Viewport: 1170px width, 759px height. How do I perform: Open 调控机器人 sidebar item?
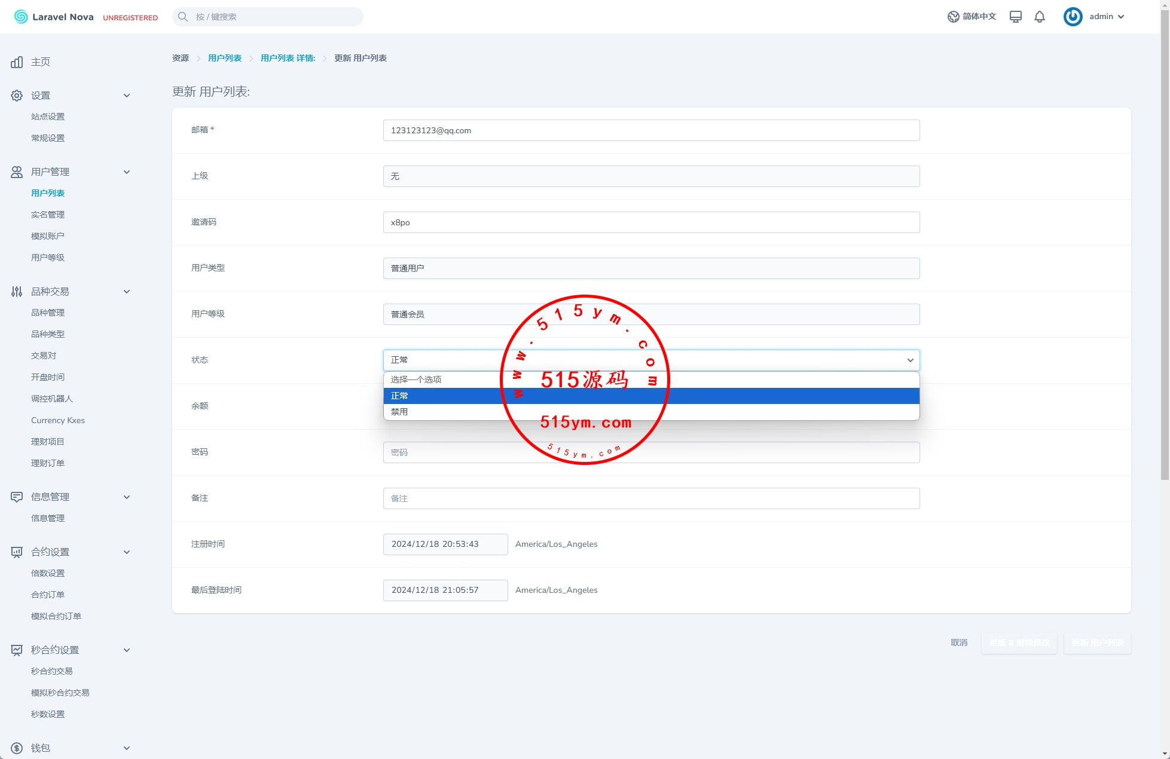tap(52, 399)
